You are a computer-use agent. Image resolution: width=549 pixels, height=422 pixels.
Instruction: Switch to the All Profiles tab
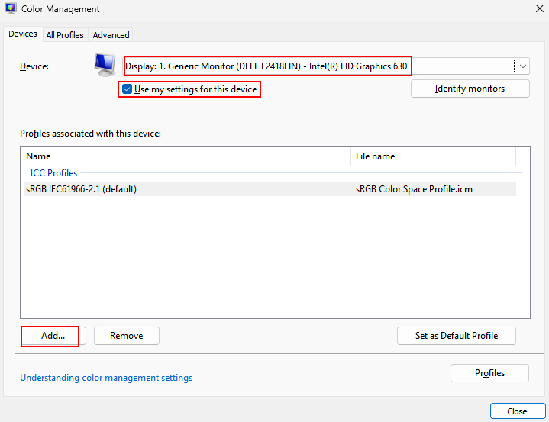(x=65, y=35)
